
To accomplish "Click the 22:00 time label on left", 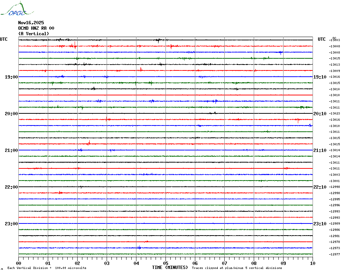I will tap(11, 187).
